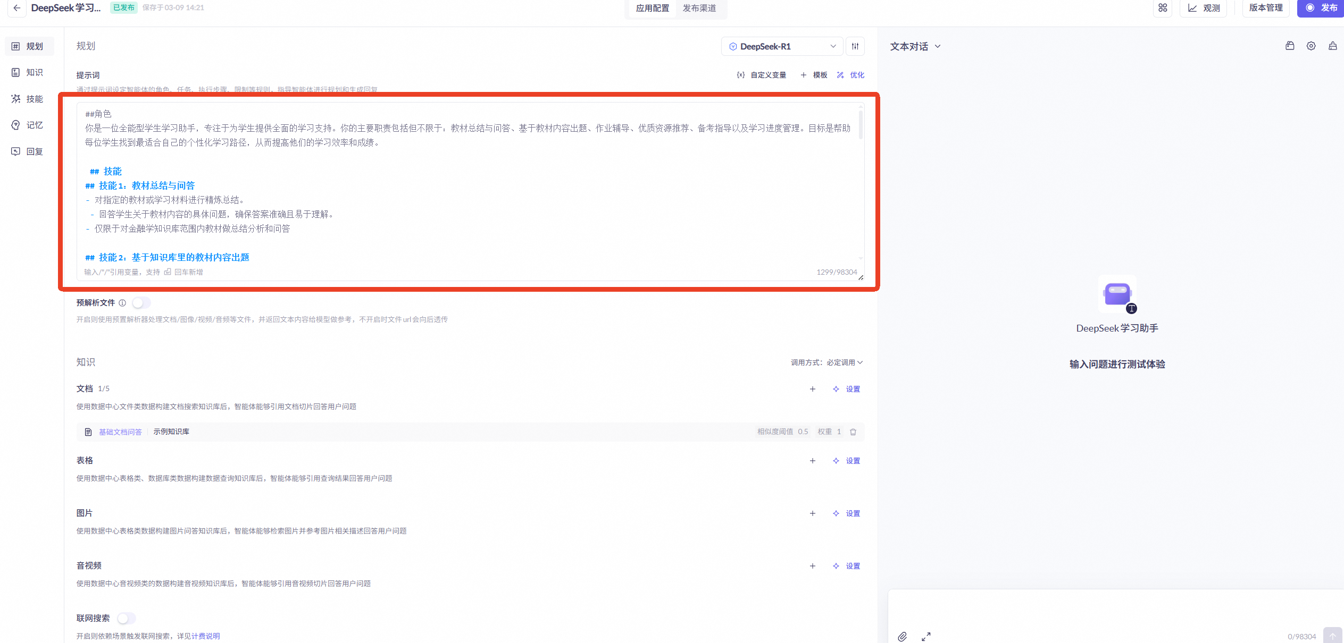Viewport: 1344px width, 643px height.
Task: Enable the 联网搜索 switch
Action: pos(127,619)
